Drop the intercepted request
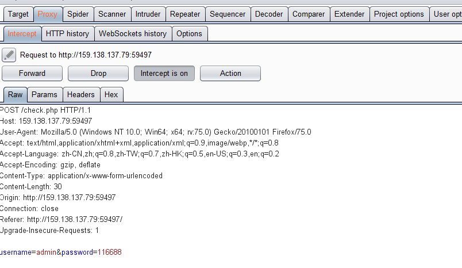 tap(98, 74)
